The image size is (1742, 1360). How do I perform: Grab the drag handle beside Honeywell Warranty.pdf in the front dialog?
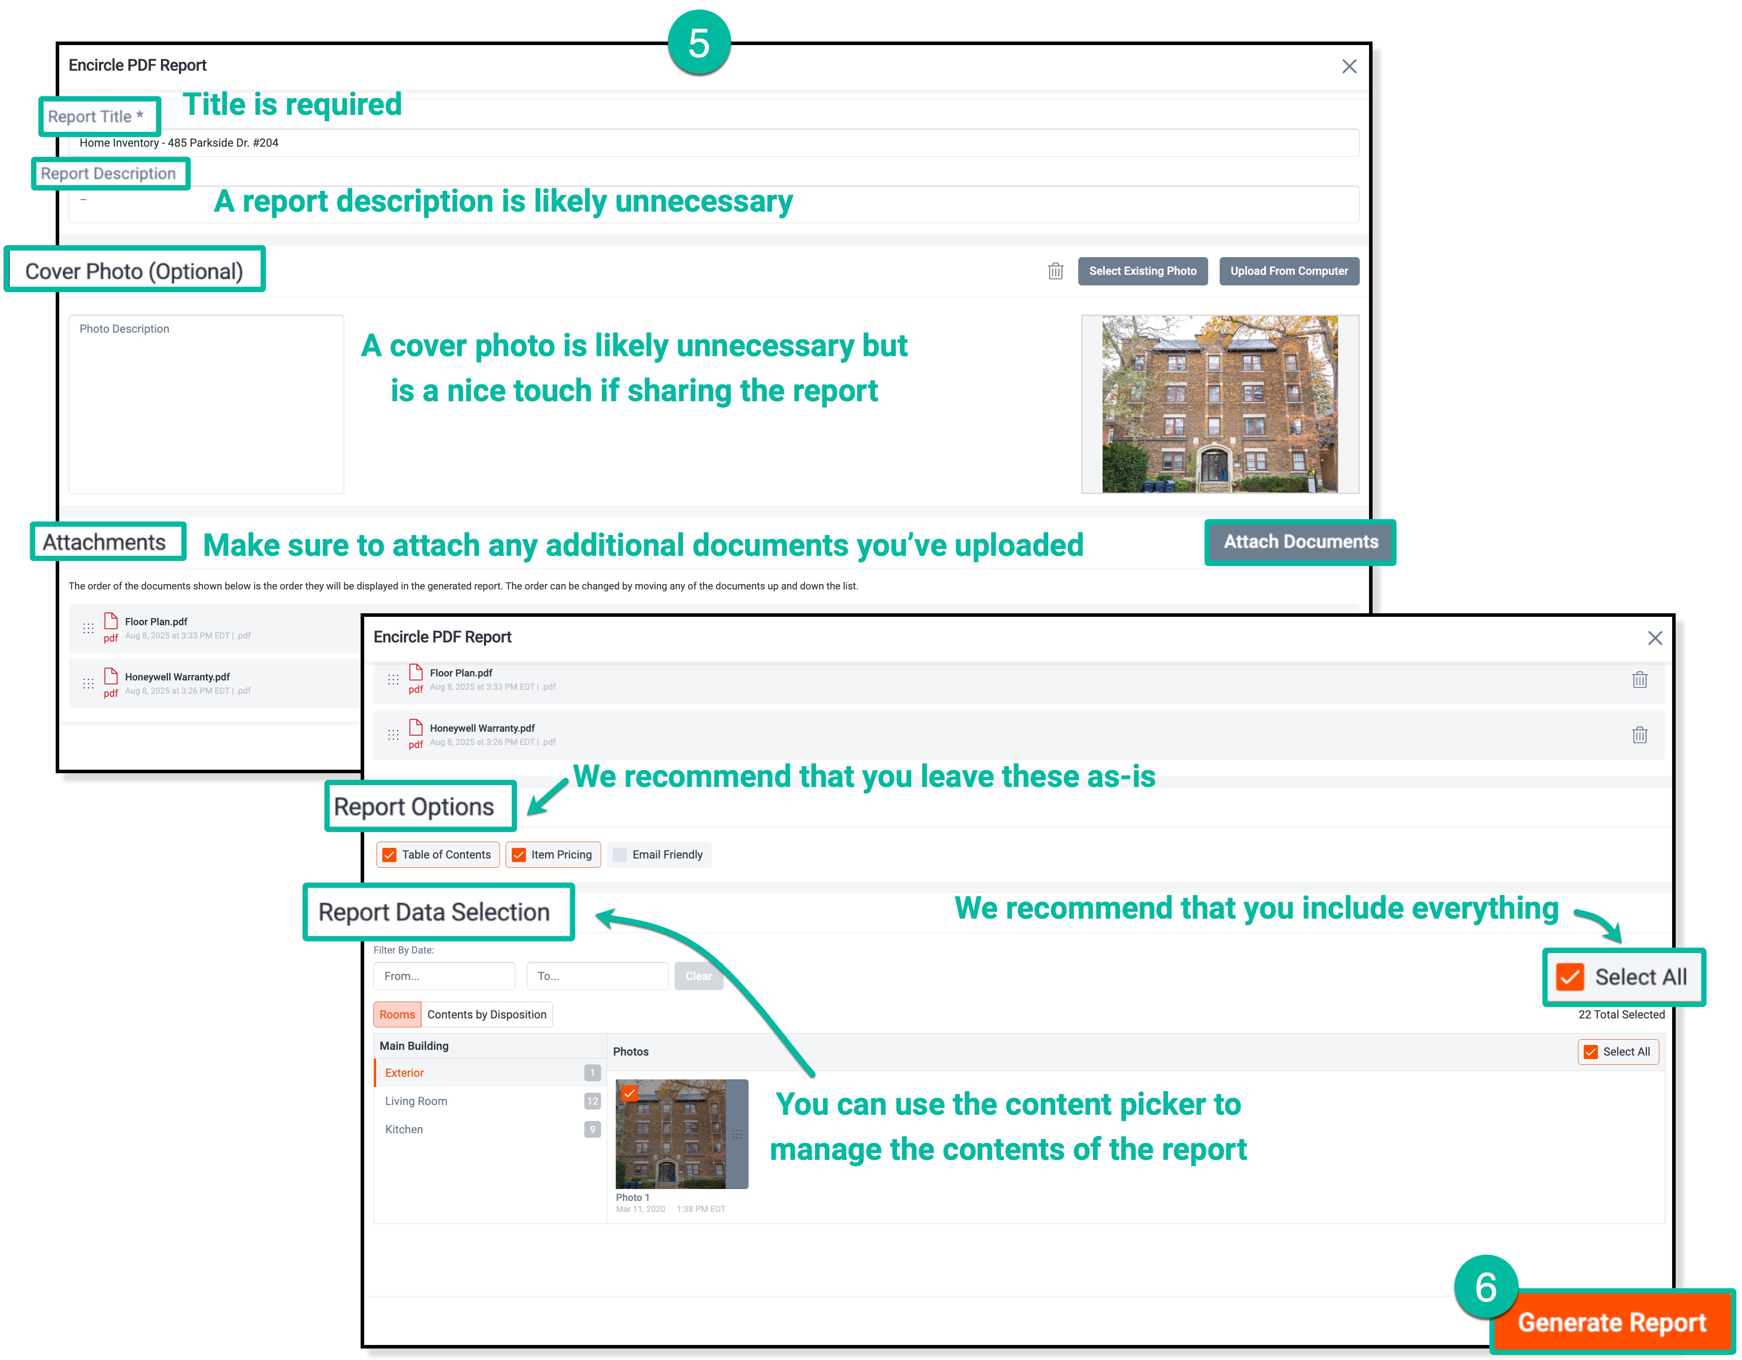(393, 735)
